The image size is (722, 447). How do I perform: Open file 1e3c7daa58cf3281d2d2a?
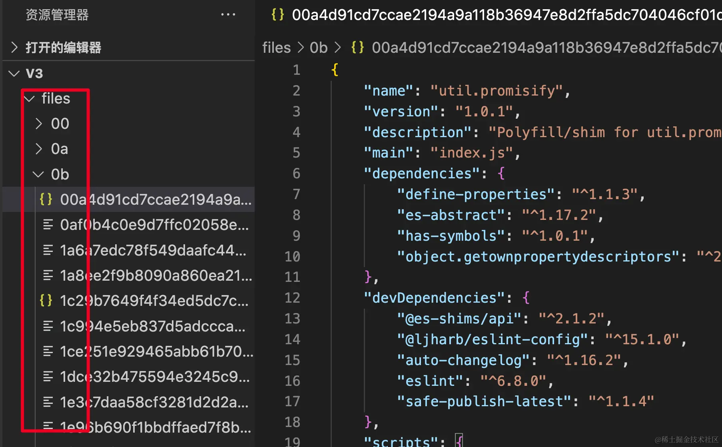(x=129, y=402)
